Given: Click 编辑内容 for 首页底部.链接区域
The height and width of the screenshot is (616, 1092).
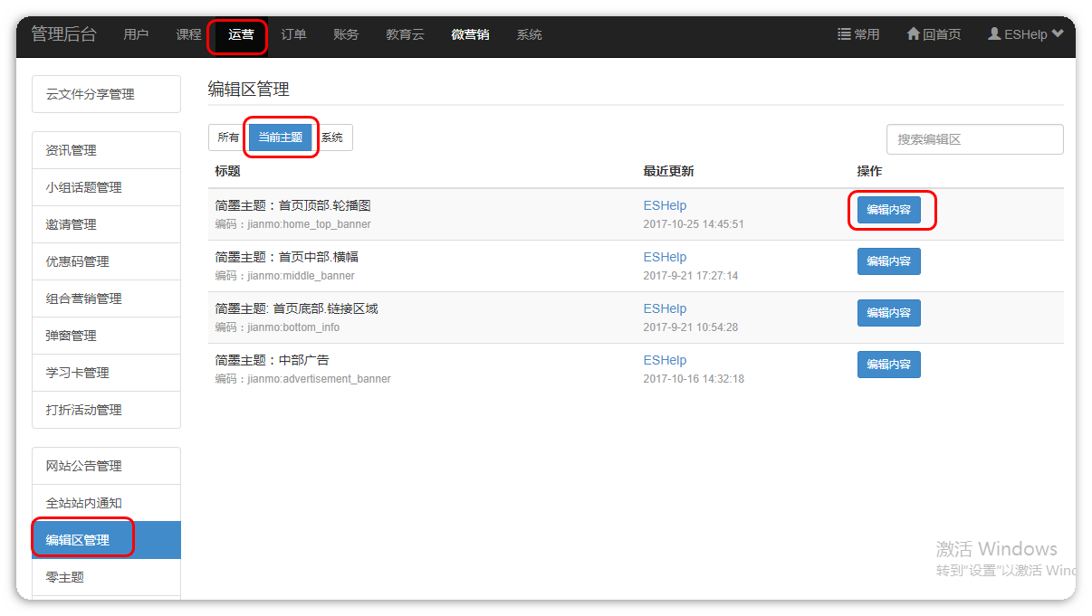Looking at the screenshot, I should [x=888, y=313].
